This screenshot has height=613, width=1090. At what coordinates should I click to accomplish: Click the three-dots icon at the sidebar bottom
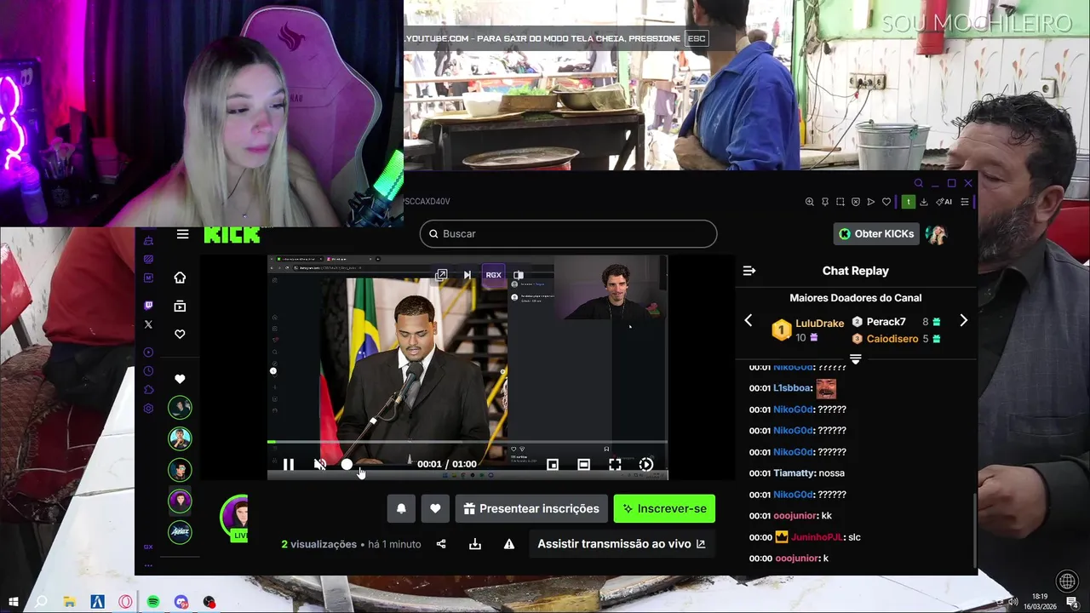tap(148, 565)
